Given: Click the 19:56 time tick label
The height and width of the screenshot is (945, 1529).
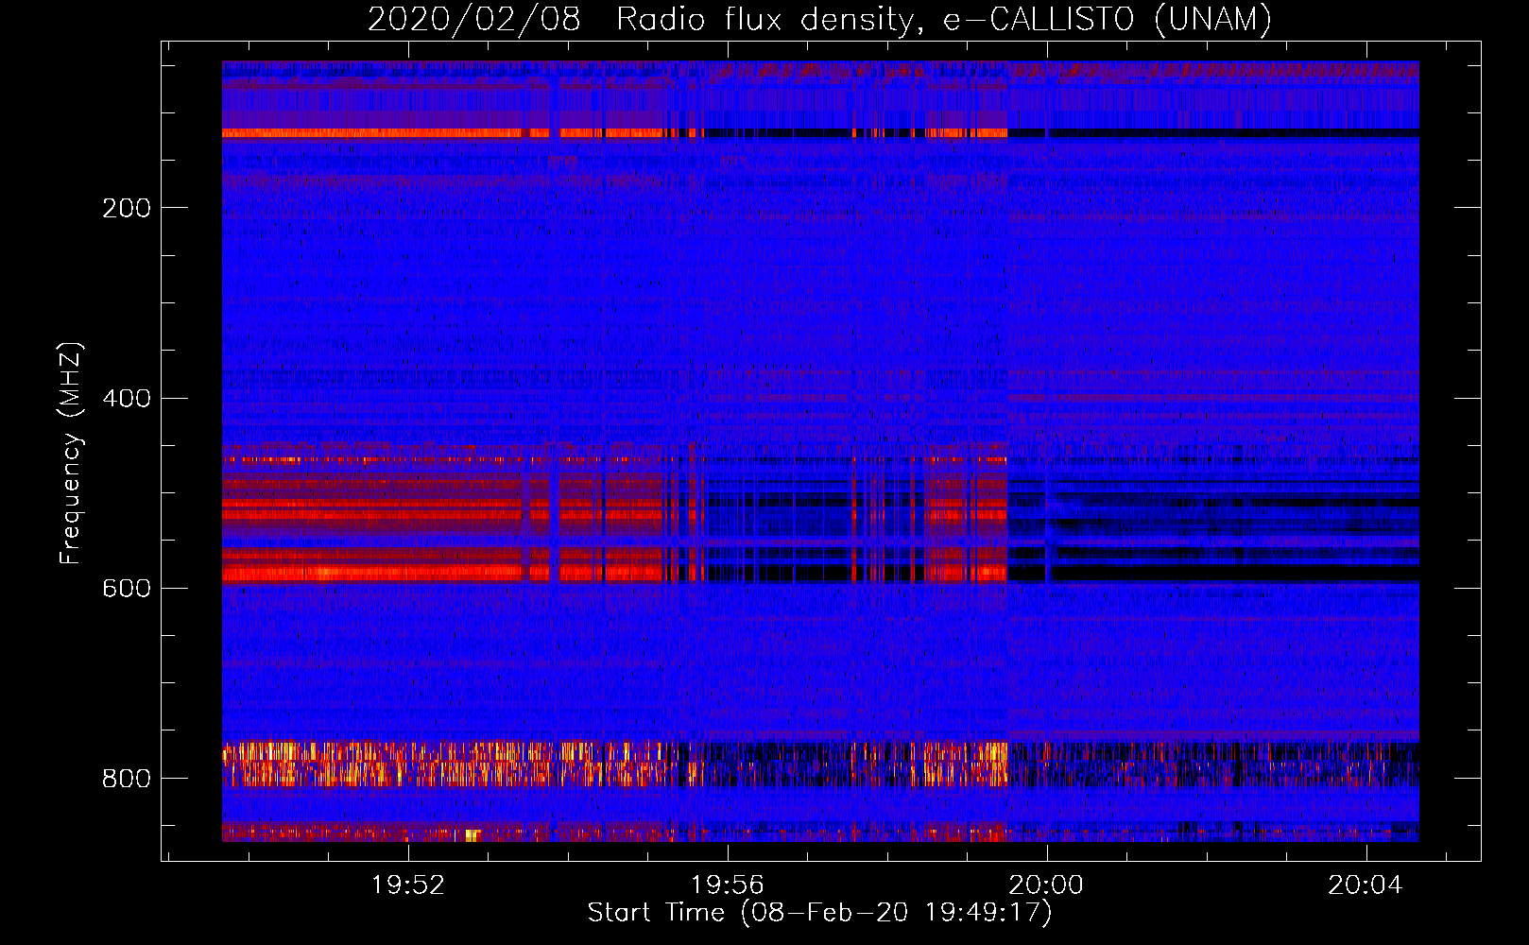Looking at the screenshot, I should 728,885.
